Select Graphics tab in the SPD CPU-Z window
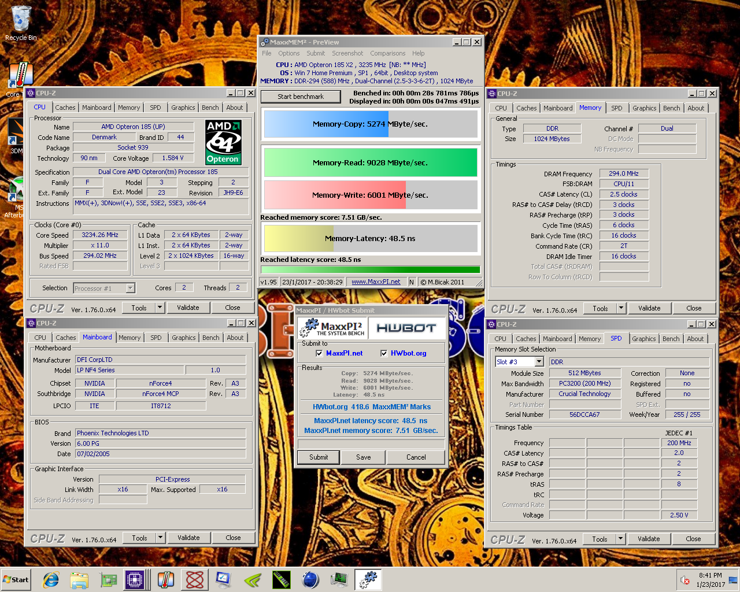This screenshot has width=740, height=592. coord(644,339)
